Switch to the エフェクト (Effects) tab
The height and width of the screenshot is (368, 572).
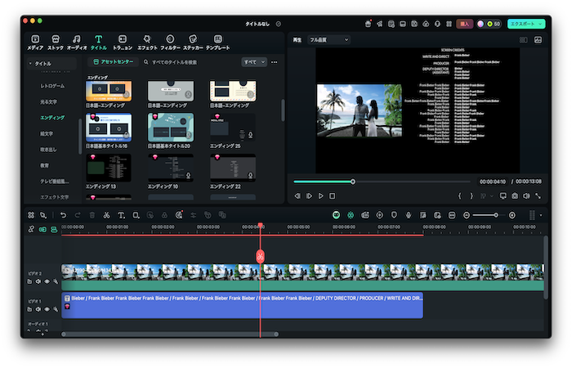point(147,43)
